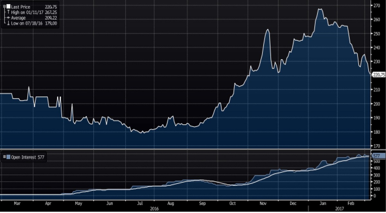Viewport: 386px width, 213px height.
Task: Click the Nov label on time axis
Action: (263, 203)
